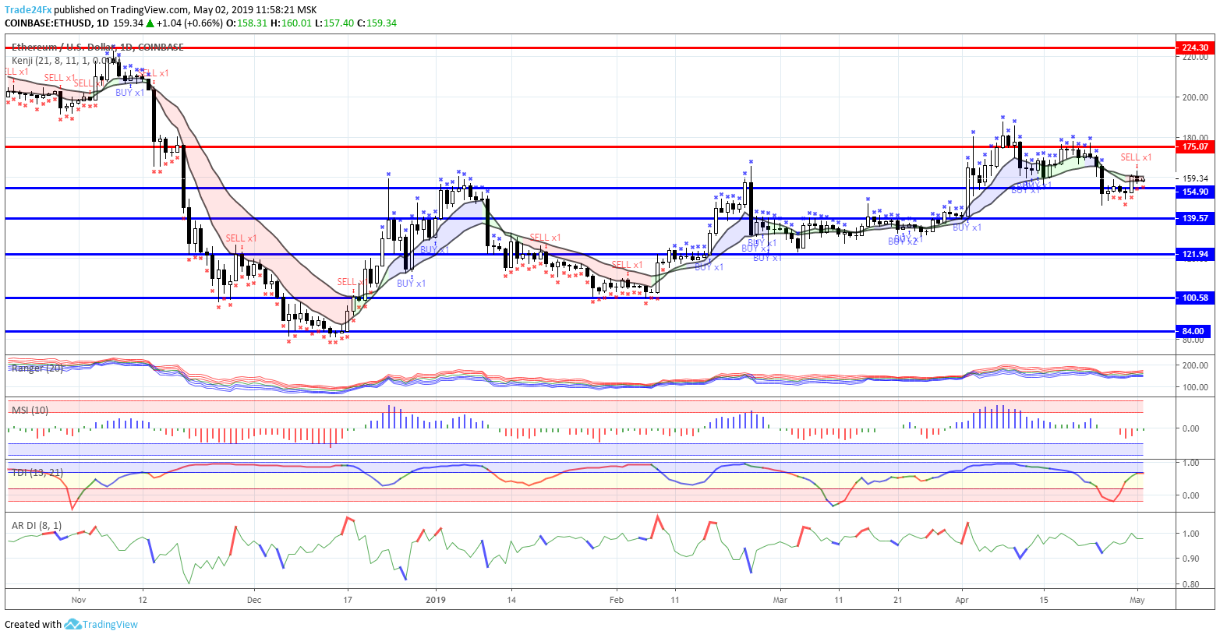
Task: Click the 121.94 blue price label
Action: pyautogui.click(x=1195, y=254)
